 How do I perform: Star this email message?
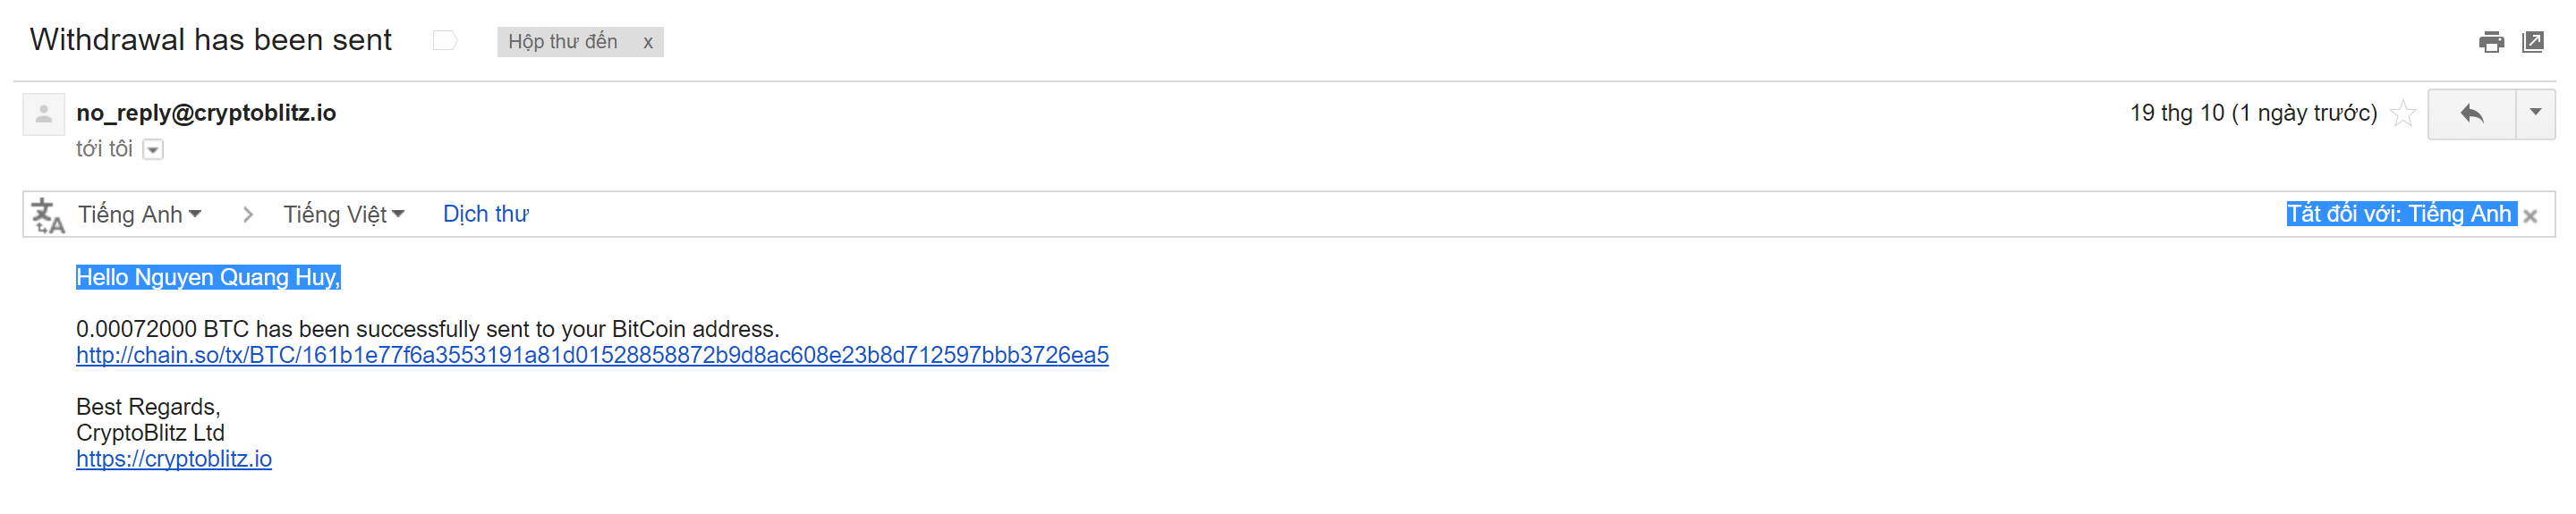tap(2403, 114)
